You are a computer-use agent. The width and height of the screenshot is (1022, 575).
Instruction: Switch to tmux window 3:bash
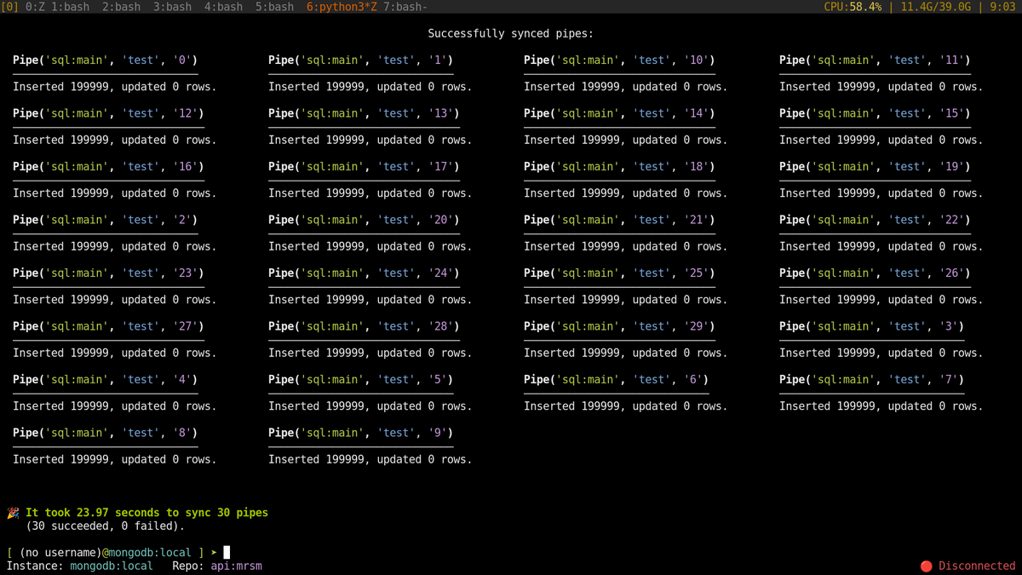click(x=172, y=7)
